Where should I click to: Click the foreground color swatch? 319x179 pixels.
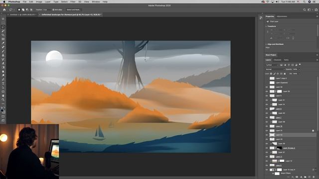pos(2,110)
